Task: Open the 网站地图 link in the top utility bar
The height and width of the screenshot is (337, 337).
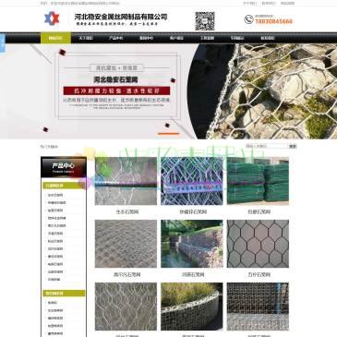Action: [x=287, y=4]
